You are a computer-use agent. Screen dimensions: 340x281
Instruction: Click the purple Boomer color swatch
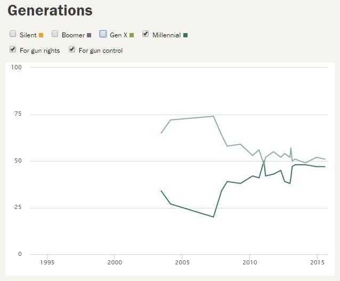[x=89, y=36]
